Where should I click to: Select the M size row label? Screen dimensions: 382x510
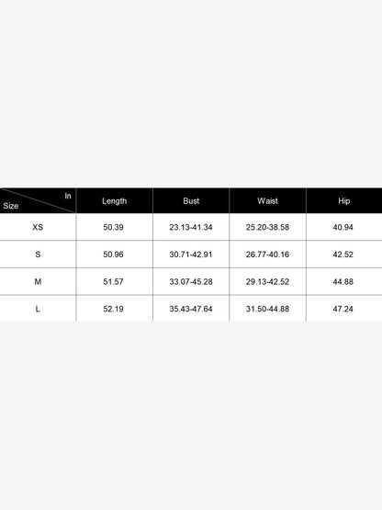pos(38,282)
